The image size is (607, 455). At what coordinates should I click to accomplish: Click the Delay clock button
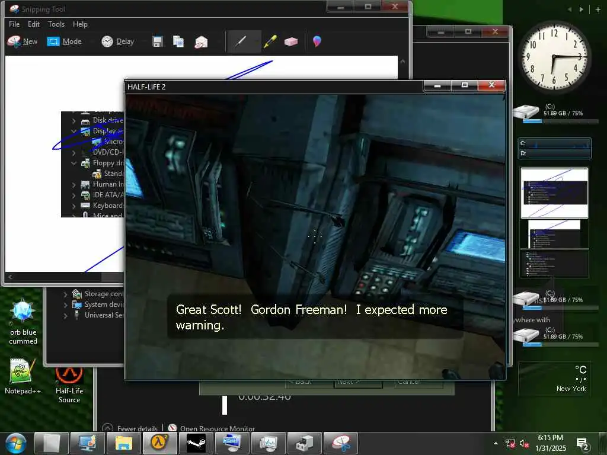tap(118, 41)
